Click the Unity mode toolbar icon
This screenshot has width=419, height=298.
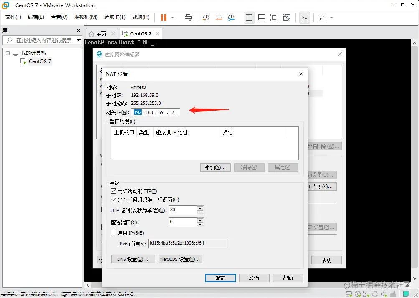pos(287,18)
